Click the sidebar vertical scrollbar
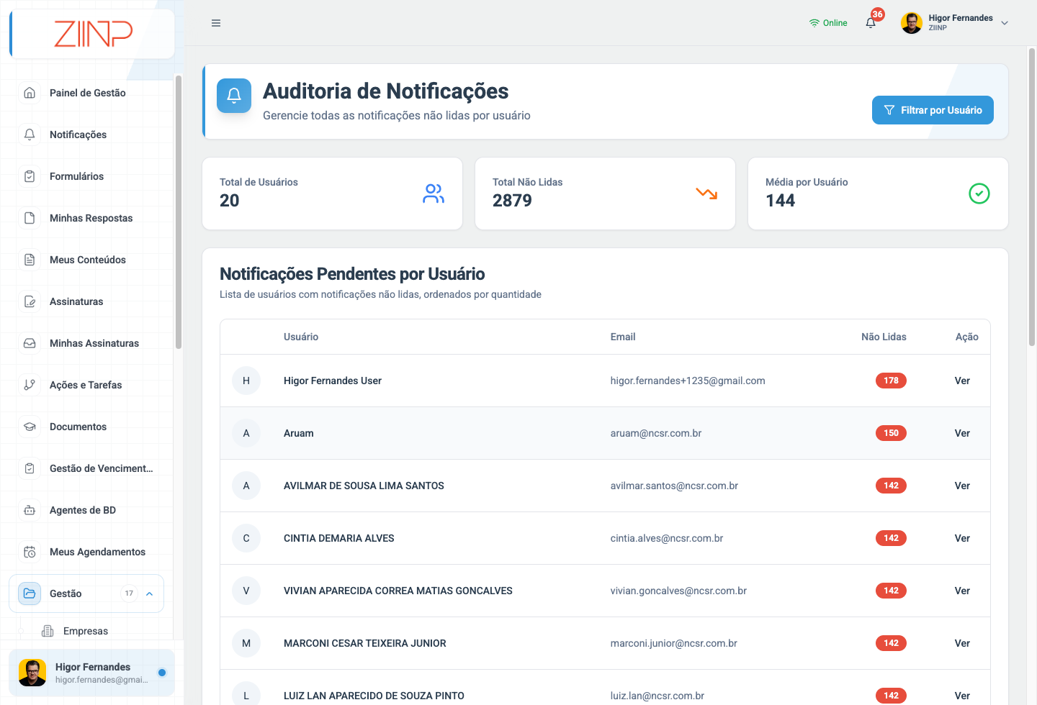This screenshot has height=705, width=1037. click(x=178, y=212)
